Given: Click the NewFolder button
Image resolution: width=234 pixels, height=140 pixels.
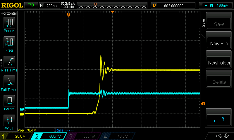Looking at the screenshot, I should [219, 63].
